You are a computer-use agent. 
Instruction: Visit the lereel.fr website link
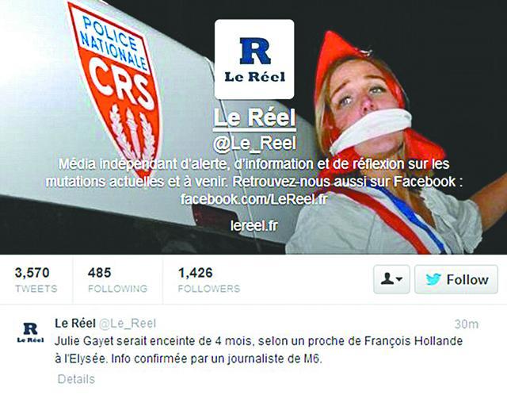(254, 225)
